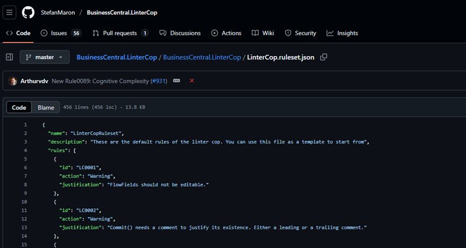Open the Pull requests tab
Image resolution: width=466 pixels, height=248 pixels.
(x=120, y=33)
